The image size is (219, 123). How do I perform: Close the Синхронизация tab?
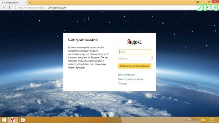click(25, 3)
